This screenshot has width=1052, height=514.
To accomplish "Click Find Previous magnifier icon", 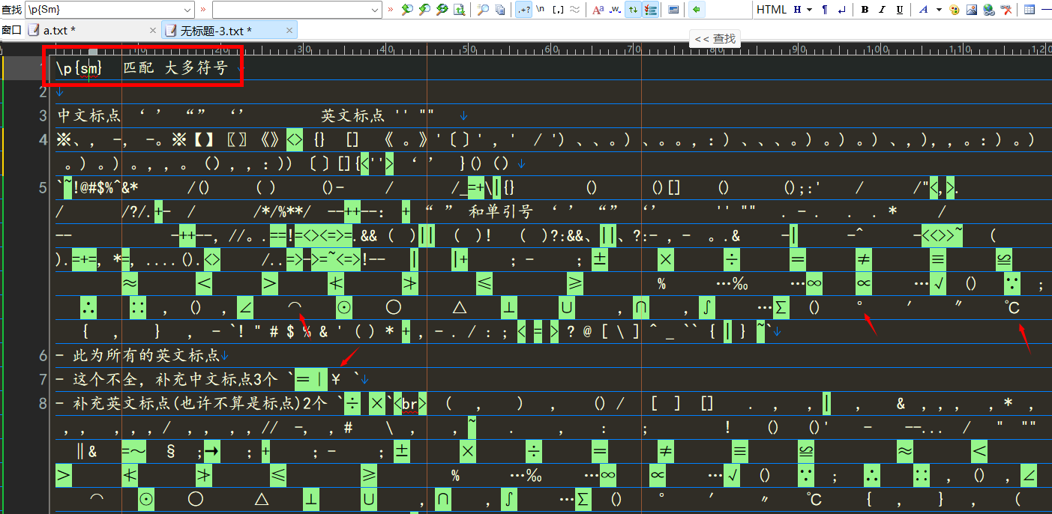I will coord(424,10).
